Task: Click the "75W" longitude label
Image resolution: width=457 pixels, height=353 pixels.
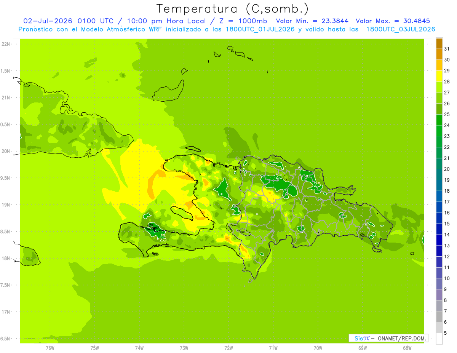Action: click(94, 348)
